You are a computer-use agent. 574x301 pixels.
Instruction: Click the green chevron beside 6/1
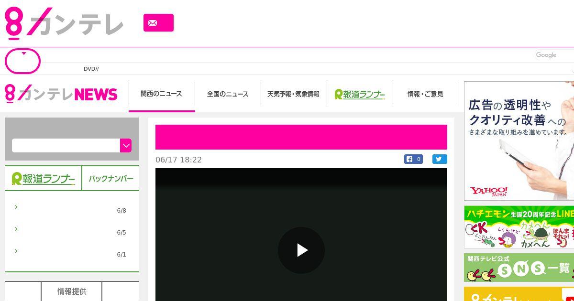tap(16, 251)
